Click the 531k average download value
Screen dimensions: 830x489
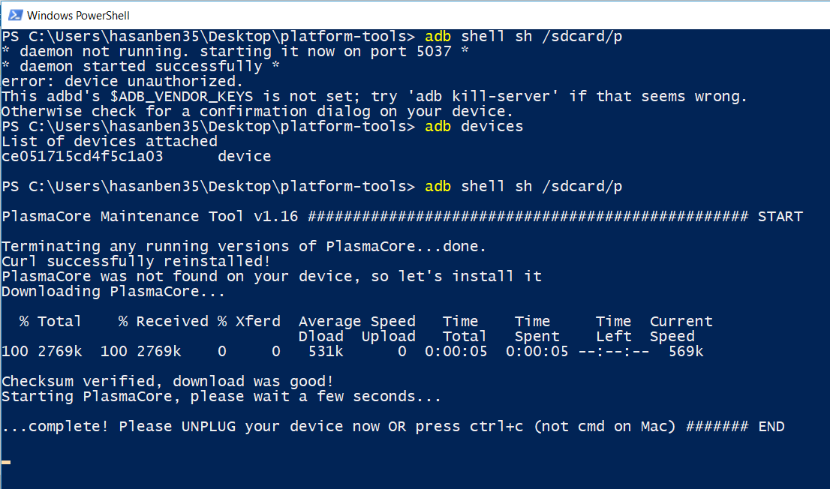(326, 352)
